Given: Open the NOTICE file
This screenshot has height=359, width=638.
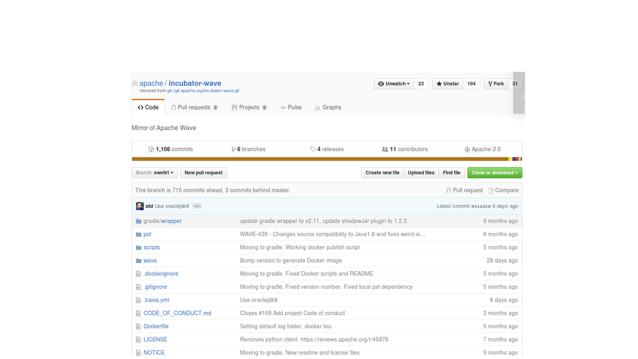Looking at the screenshot, I should 154,353.
